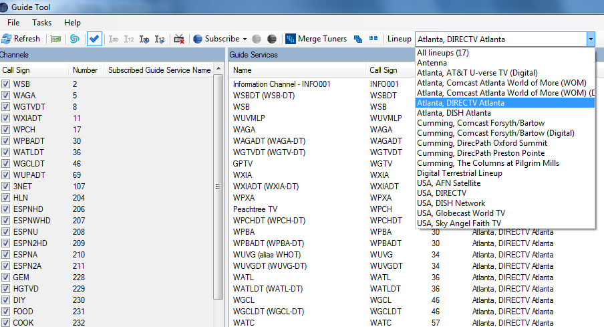Click the blue swirl icon in toolbar
The image size is (604, 327).
pyautogui.click(x=75, y=39)
